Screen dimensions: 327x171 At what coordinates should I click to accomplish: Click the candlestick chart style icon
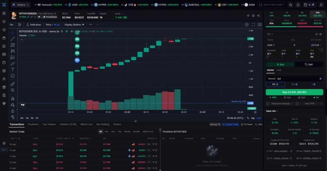(20, 25)
